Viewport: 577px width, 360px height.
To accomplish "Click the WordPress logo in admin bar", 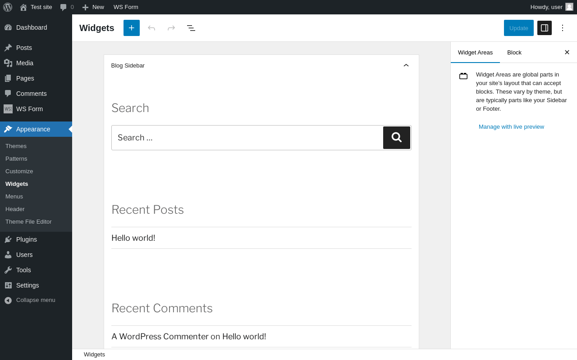I will point(8,7).
